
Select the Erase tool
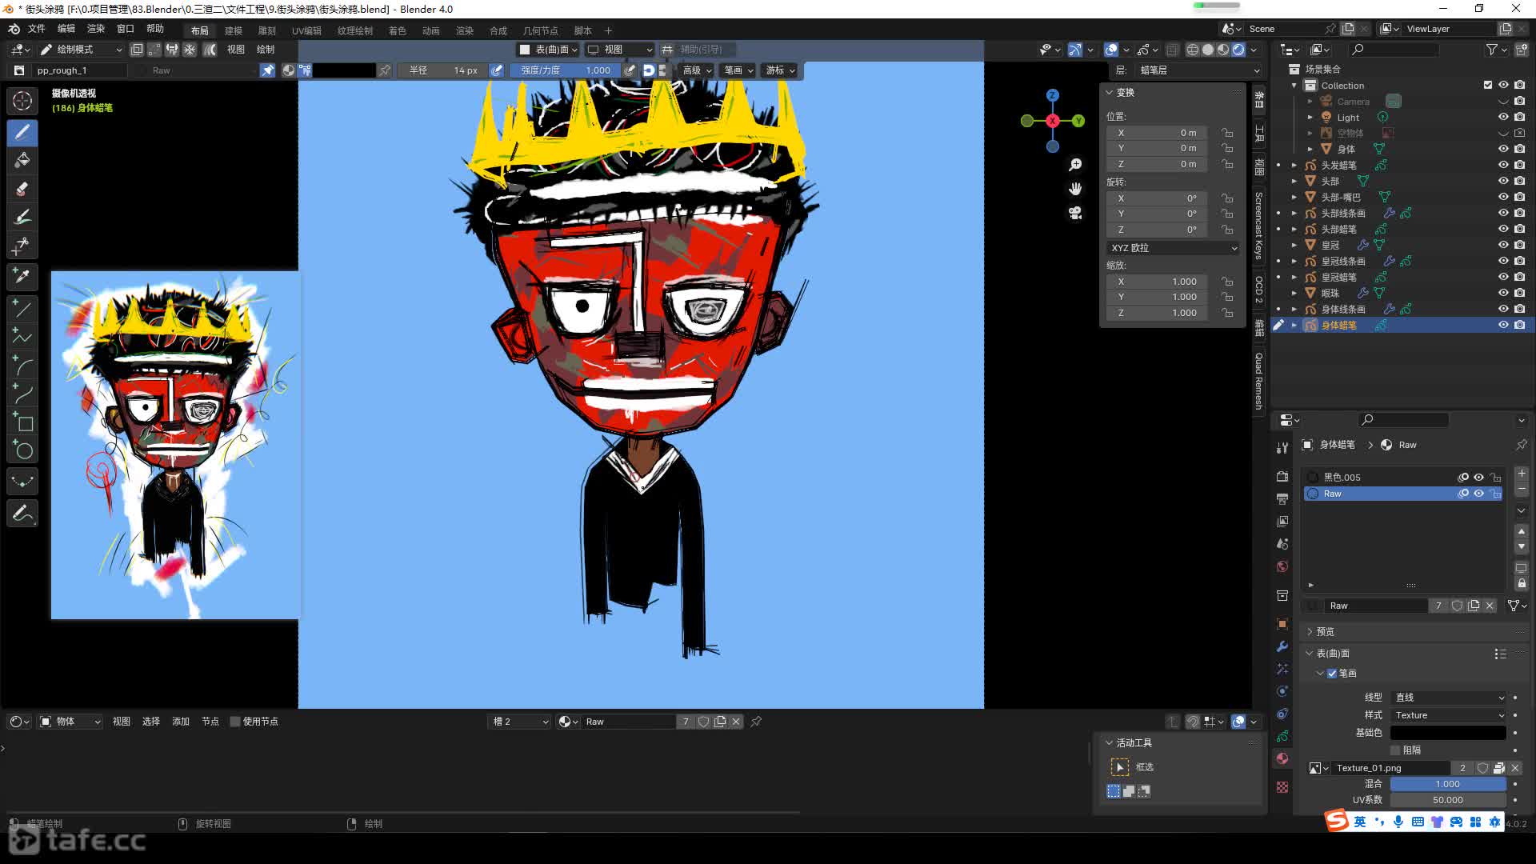(x=22, y=189)
